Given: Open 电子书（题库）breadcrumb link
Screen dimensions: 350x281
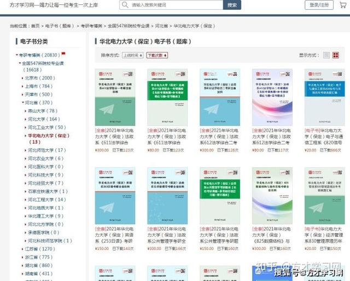Looking at the screenshot, I should point(60,26).
